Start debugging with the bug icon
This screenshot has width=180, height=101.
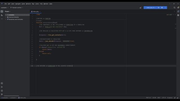point(162,8)
